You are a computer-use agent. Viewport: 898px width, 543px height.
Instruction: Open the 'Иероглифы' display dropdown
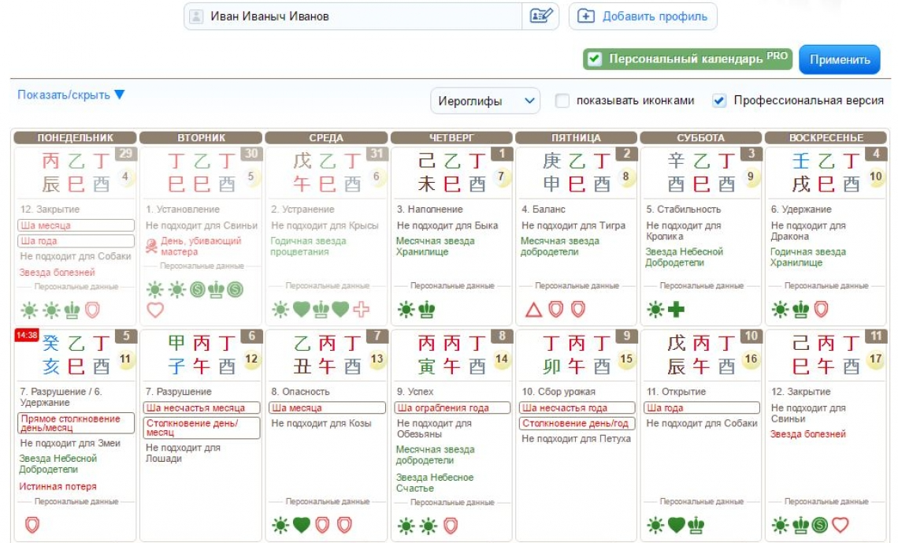(485, 101)
